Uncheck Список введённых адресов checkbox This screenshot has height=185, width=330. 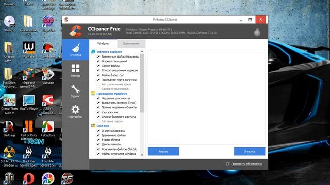pyautogui.click(x=98, y=70)
